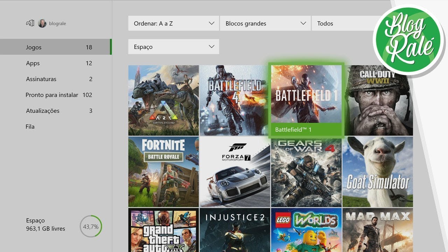Viewport: 448px width, 252px height.
Task: Show Atualizações section
Action: (x=56, y=111)
